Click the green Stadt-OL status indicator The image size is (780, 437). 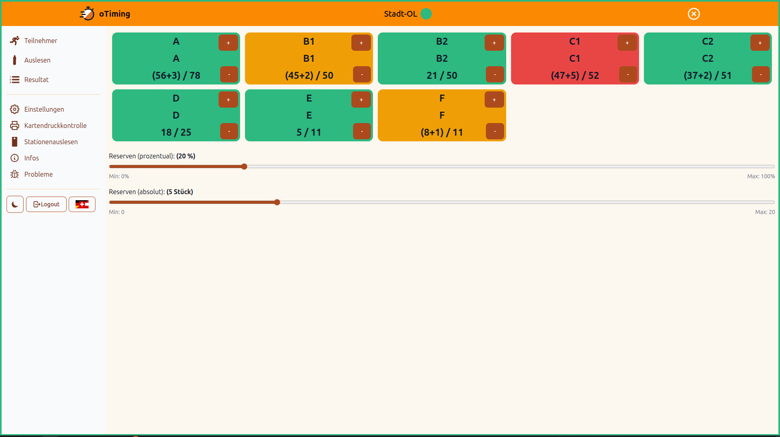[x=426, y=14]
